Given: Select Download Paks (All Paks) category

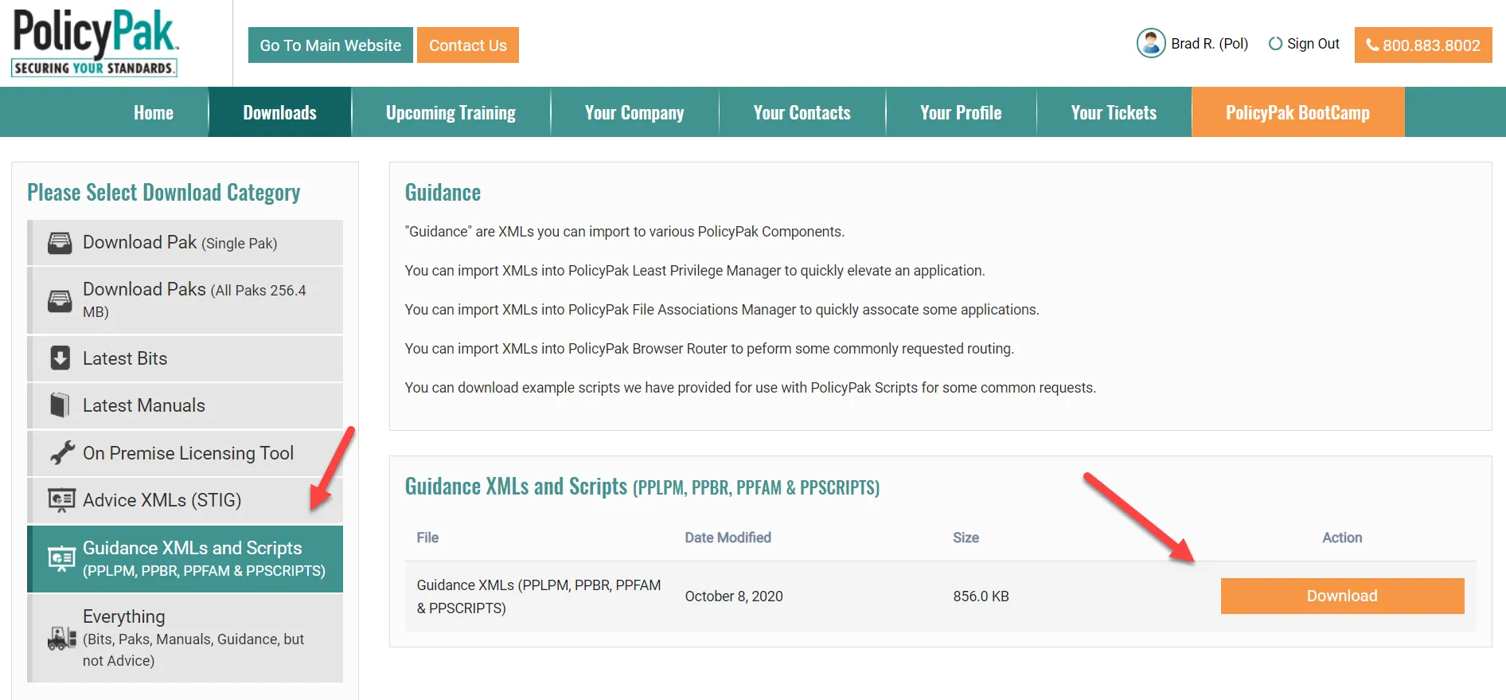Looking at the screenshot, I should click(185, 300).
